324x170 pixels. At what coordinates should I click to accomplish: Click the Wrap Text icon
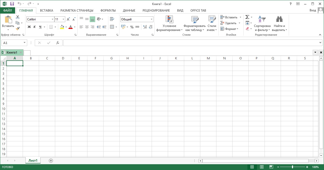[x=112, y=19]
